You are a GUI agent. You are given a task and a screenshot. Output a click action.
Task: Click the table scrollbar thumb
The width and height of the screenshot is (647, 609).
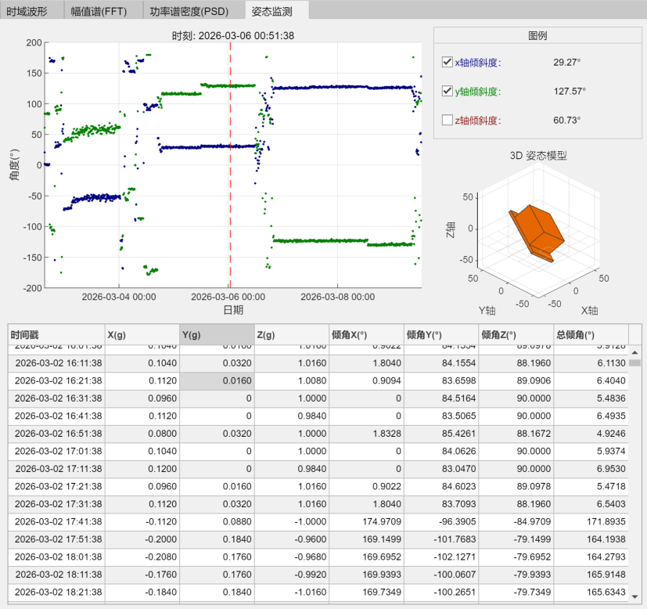click(634, 363)
